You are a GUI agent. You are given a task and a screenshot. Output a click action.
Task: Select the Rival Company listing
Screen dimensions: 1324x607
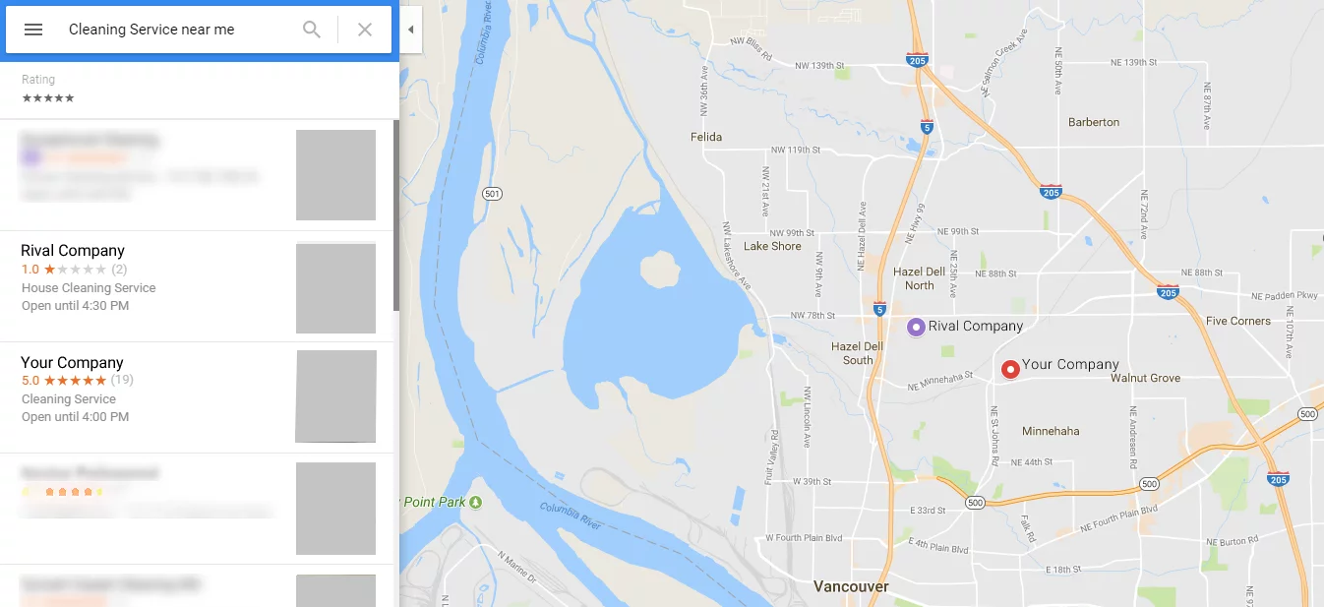click(x=197, y=286)
